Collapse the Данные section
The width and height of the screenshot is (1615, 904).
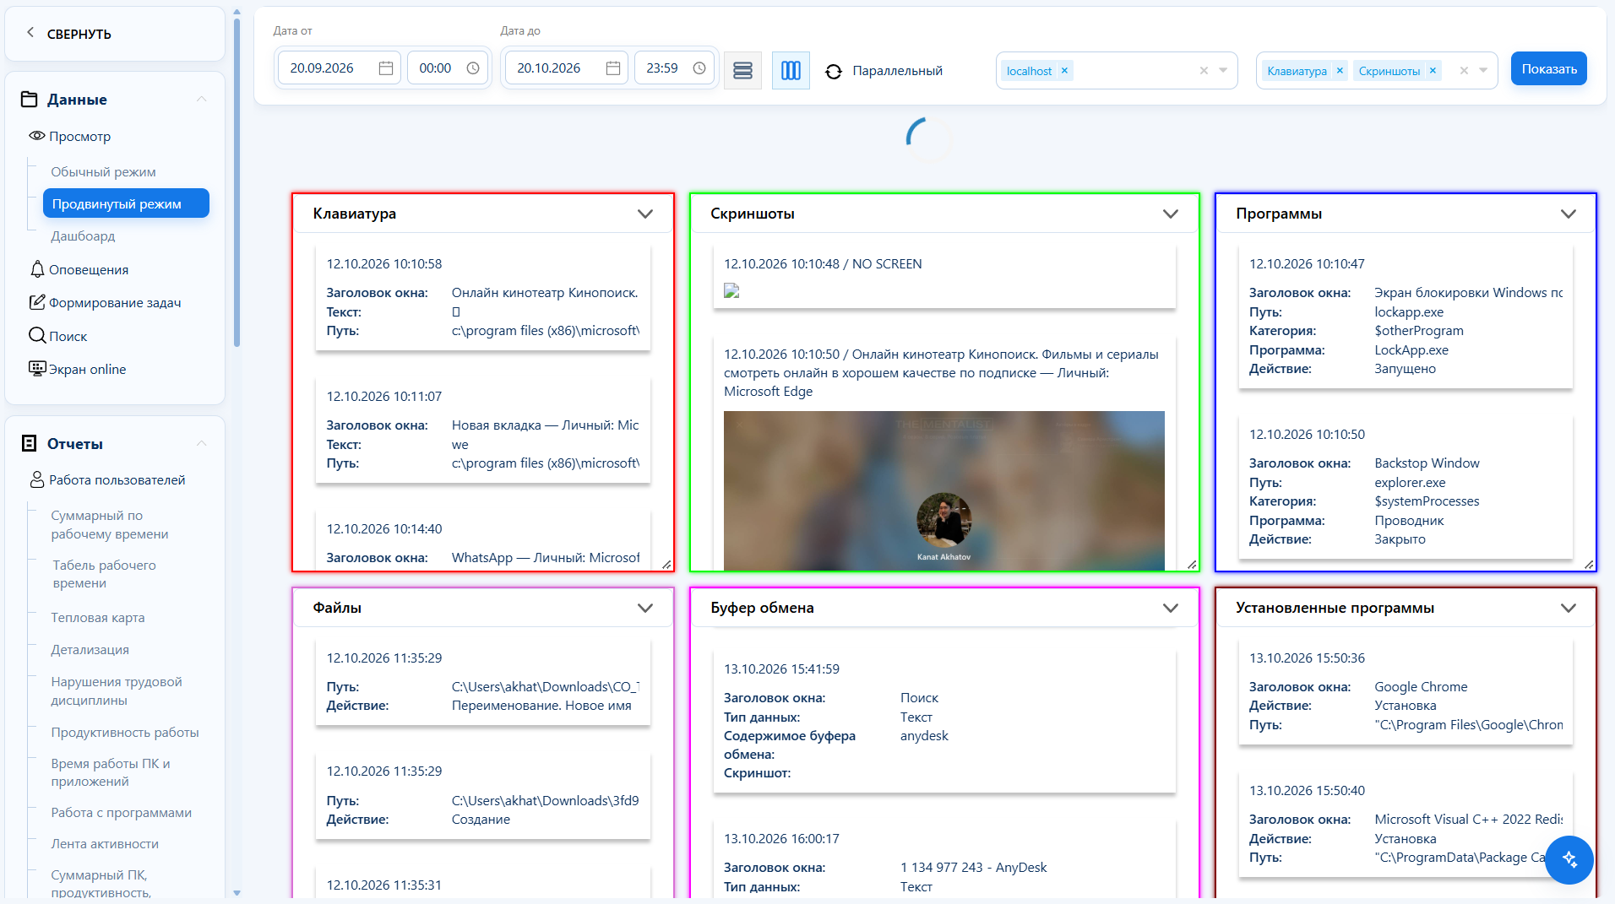(202, 100)
